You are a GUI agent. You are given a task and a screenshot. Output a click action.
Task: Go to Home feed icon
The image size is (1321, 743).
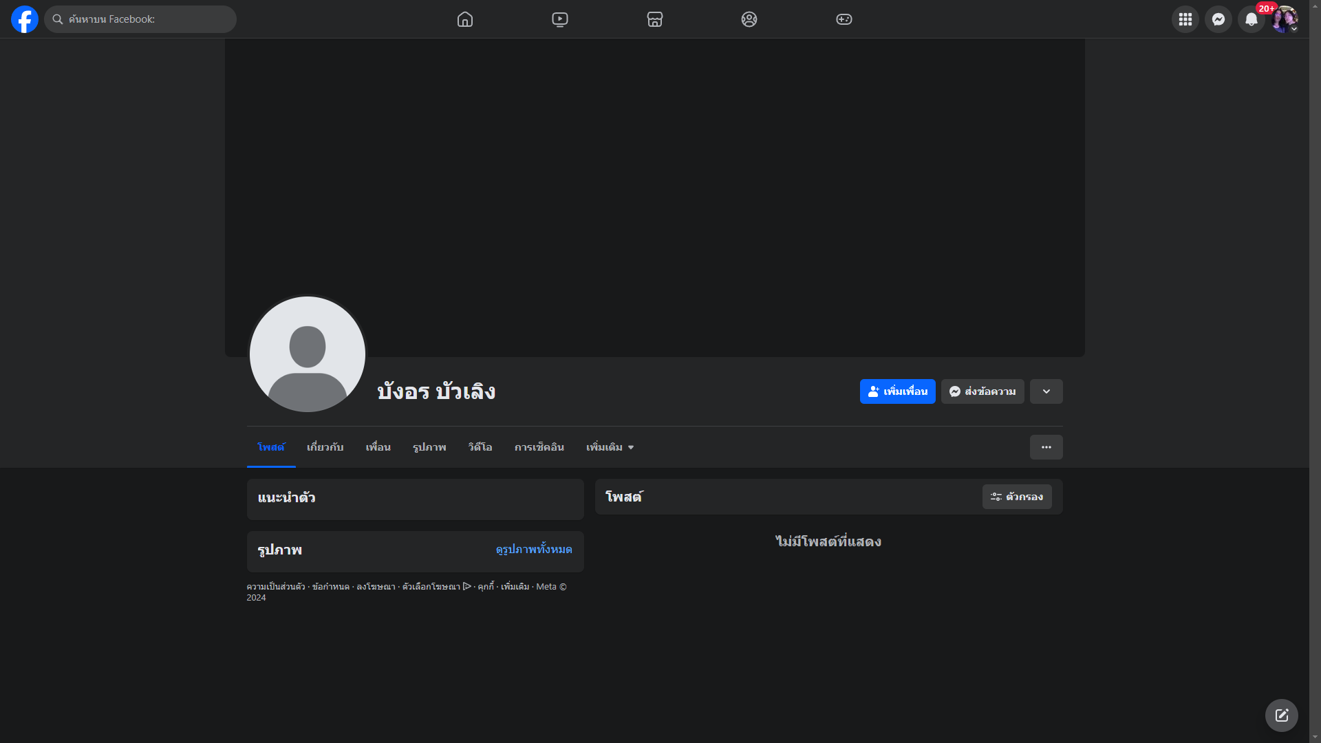pos(465,19)
